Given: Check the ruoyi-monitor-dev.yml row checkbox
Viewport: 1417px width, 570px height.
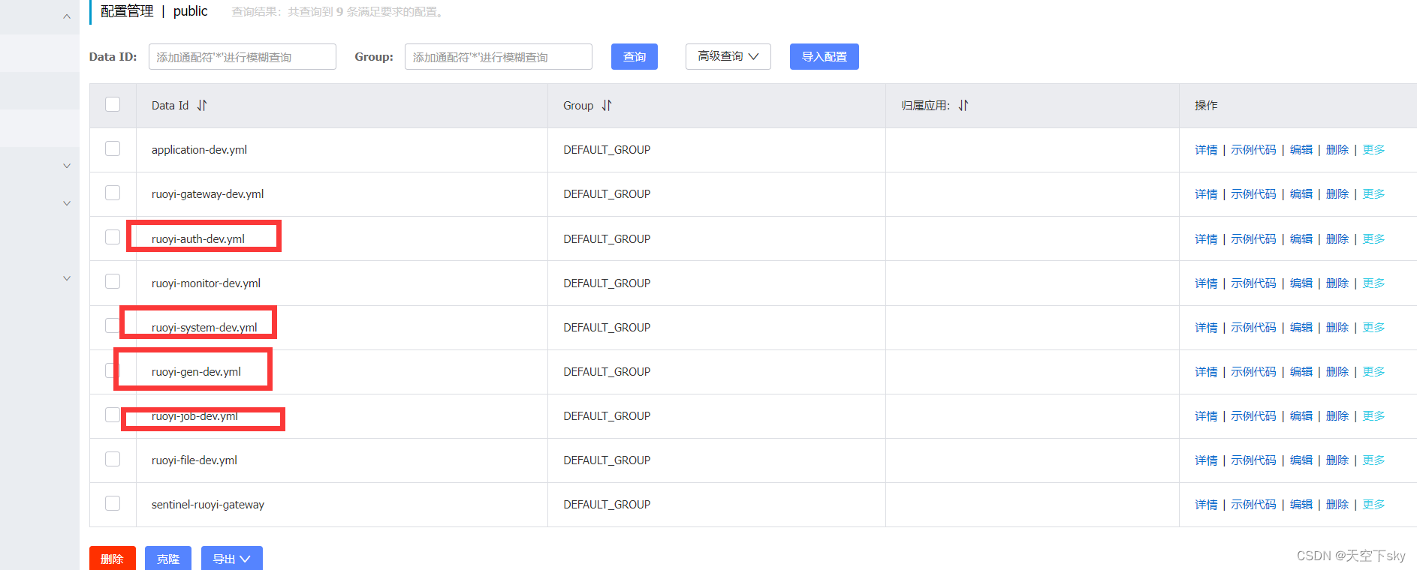Looking at the screenshot, I should (113, 281).
